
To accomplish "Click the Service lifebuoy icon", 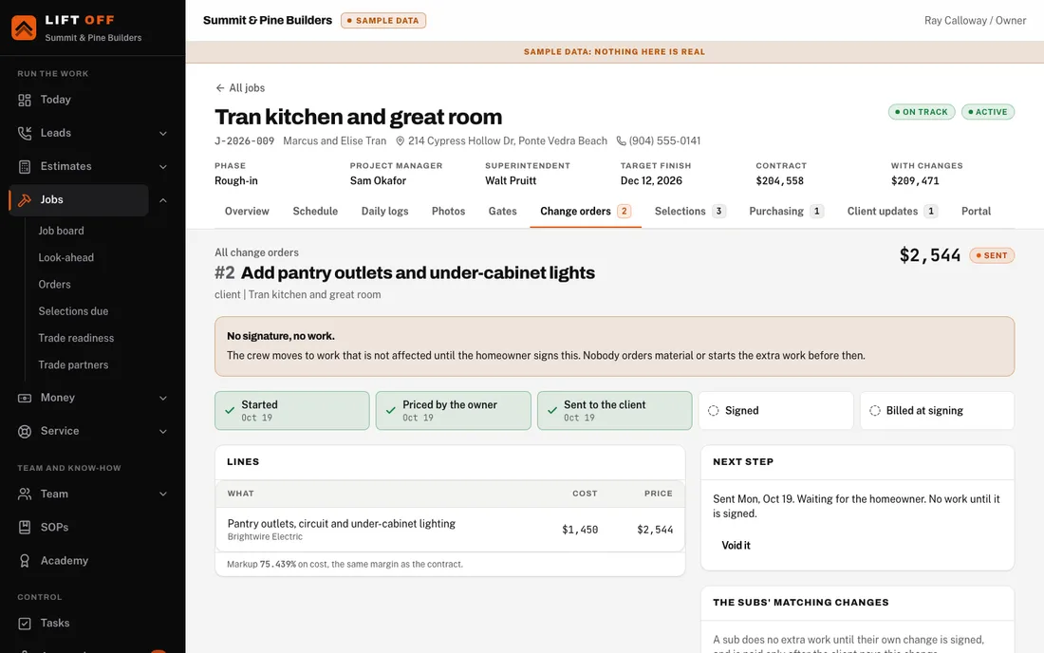I will point(25,431).
